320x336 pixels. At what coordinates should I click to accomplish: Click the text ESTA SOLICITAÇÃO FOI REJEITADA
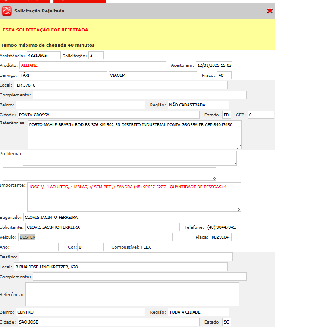[x=45, y=30]
